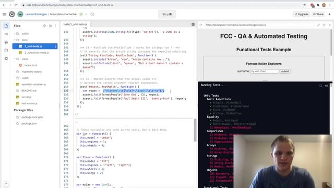
Task: Stop the running repl
Action: [167, 14]
